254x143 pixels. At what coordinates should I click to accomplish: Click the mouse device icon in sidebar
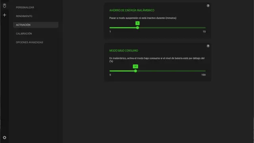(4, 6)
